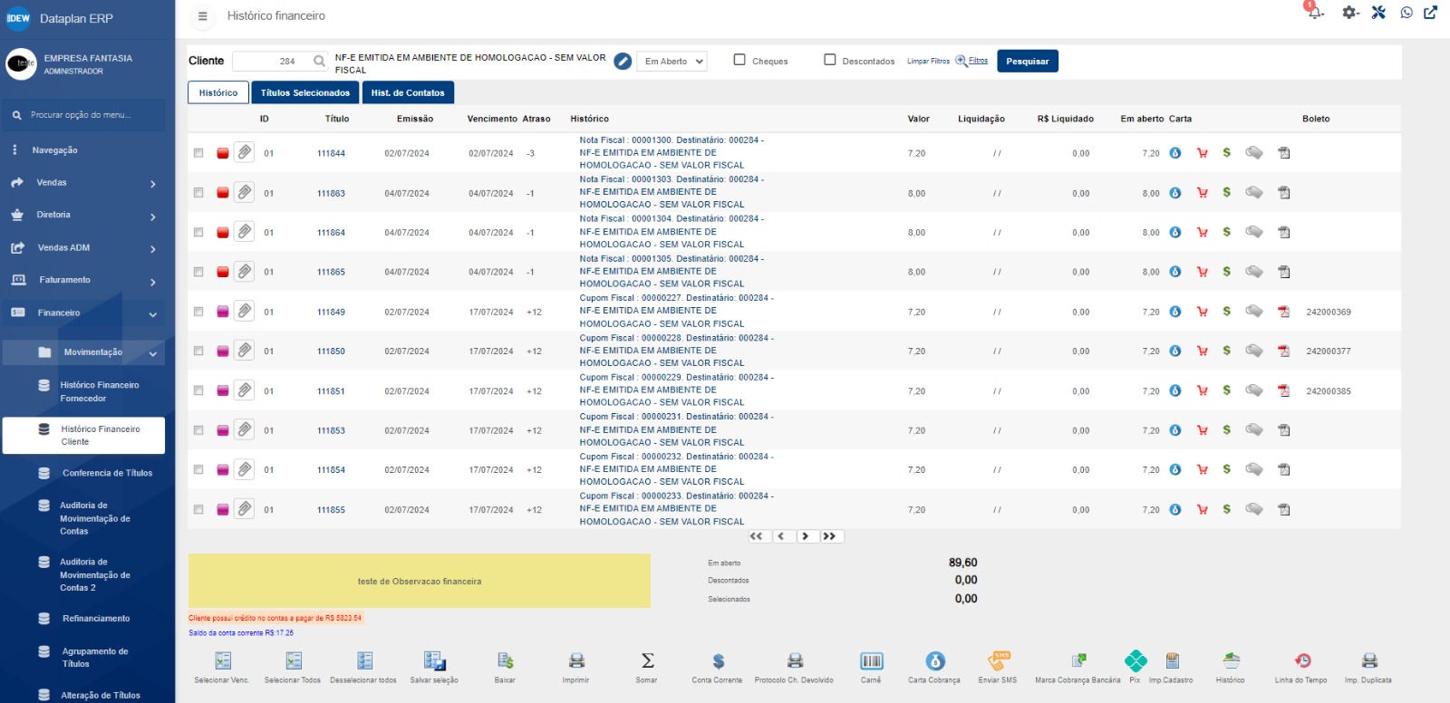The image size is (1450, 703).
Task: Click the PDF boleto icon for título 111849
Action: tap(1284, 312)
